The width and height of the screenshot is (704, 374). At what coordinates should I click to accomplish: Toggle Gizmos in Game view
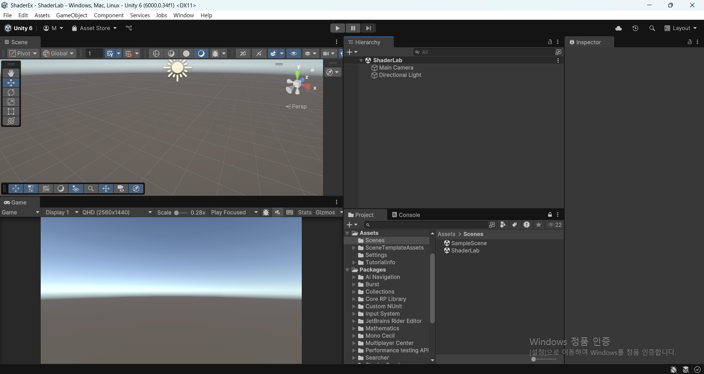325,212
